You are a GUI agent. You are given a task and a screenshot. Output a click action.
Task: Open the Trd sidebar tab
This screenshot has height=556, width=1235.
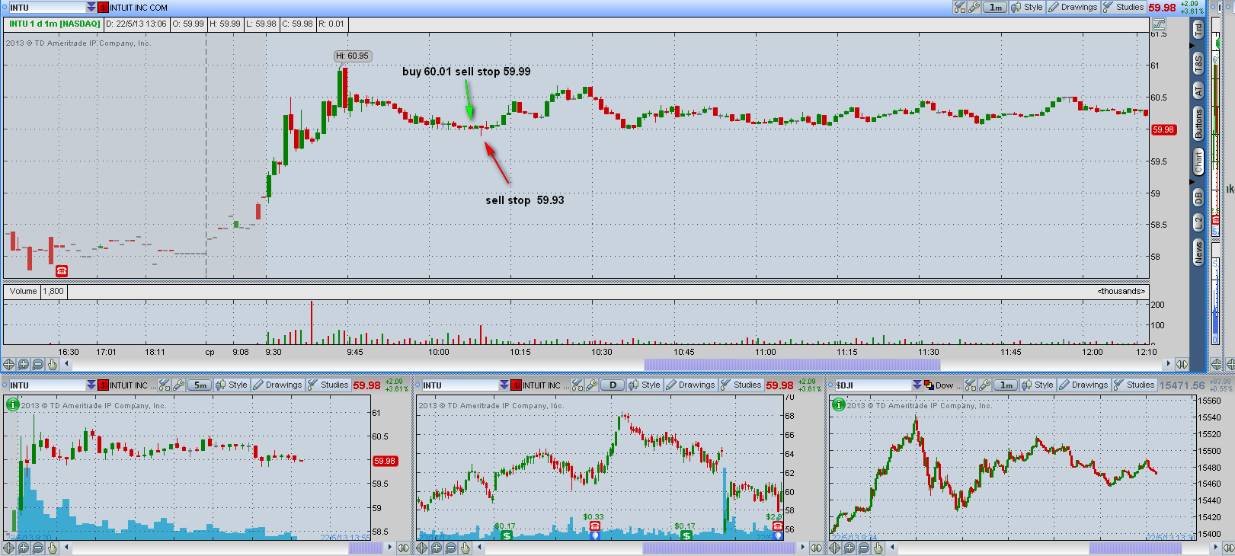click(1198, 29)
